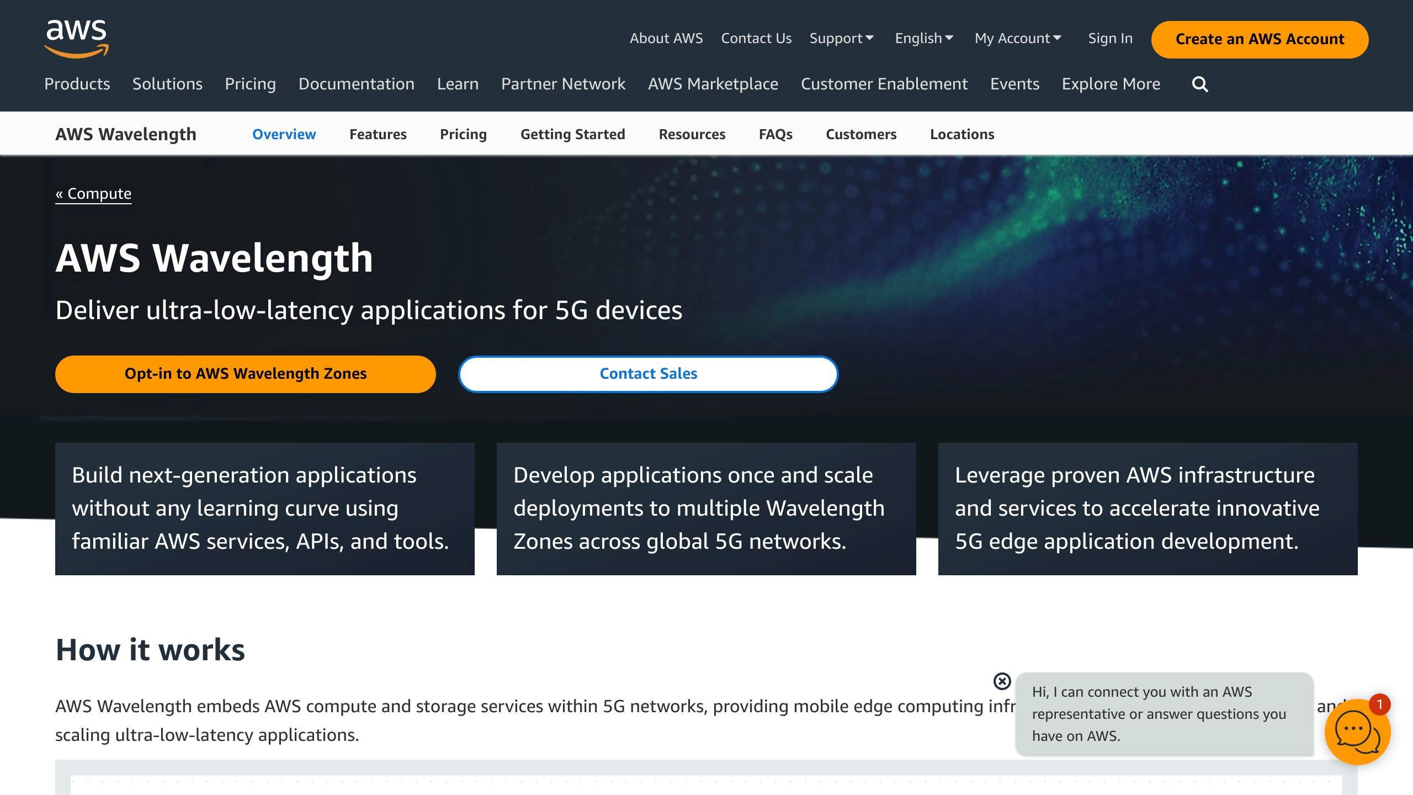
Task: Open the Customers tab
Action: point(861,134)
